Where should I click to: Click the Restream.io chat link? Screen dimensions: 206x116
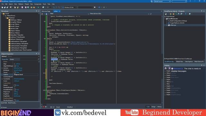[x=178, y=69]
